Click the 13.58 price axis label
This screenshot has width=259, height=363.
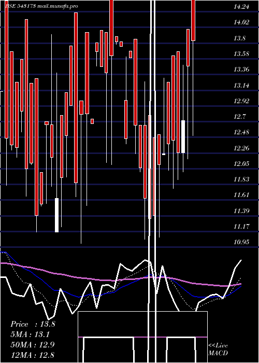click(x=241, y=54)
